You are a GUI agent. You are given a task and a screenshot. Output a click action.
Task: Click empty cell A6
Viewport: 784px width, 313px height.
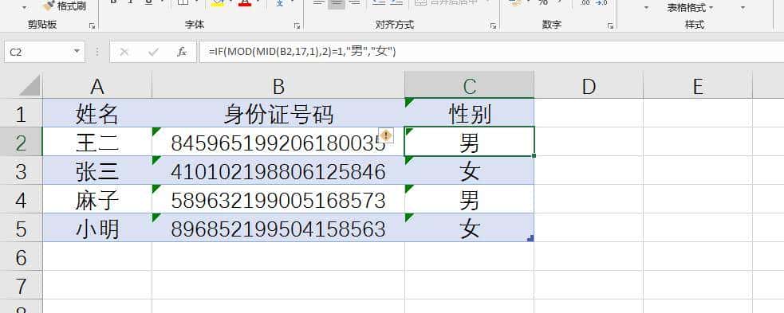tap(97, 257)
